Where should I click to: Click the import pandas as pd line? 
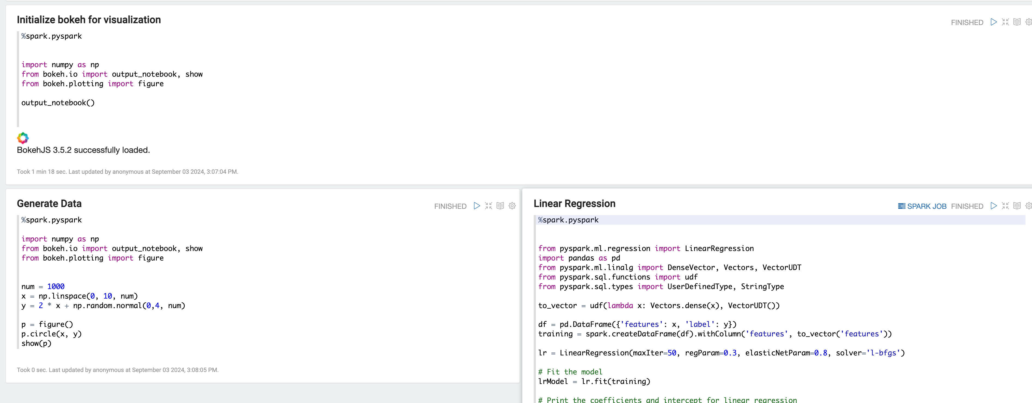pos(579,258)
